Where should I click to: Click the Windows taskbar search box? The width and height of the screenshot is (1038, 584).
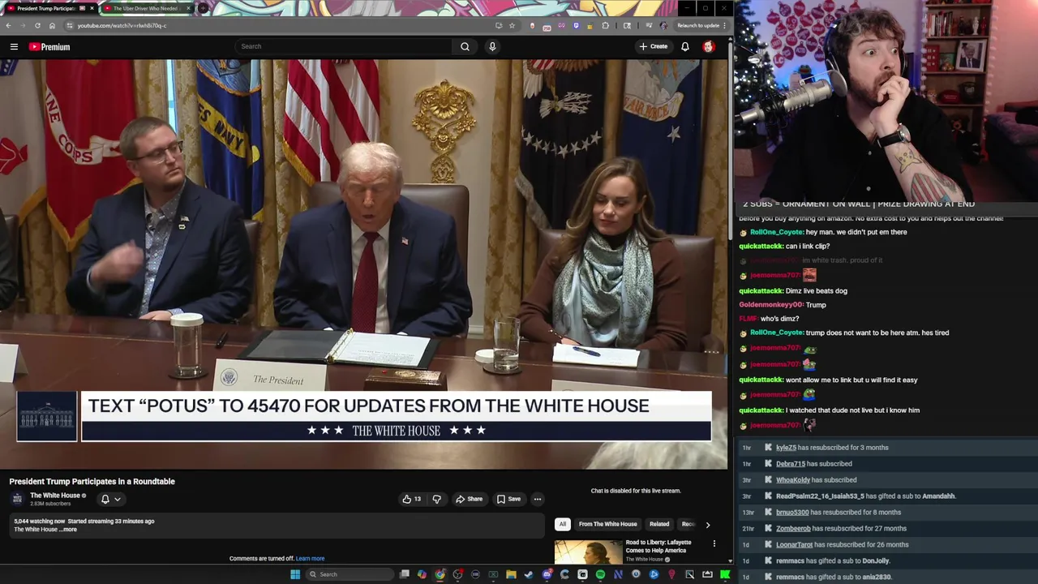(350, 574)
